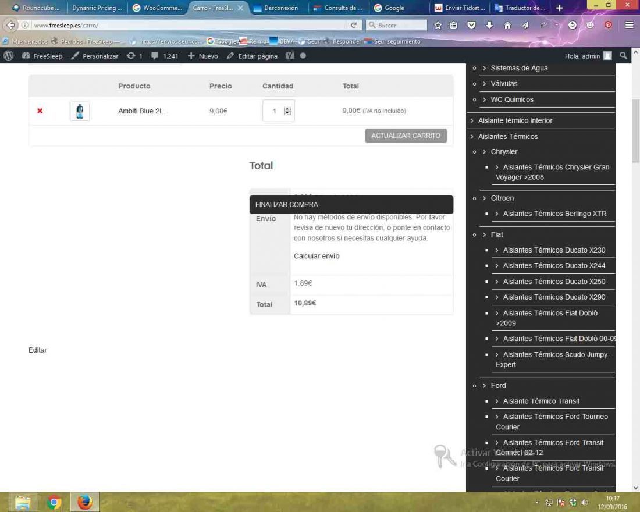Switch to the Traductor de tab
The height and width of the screenshot is (512, 640).
520,8
